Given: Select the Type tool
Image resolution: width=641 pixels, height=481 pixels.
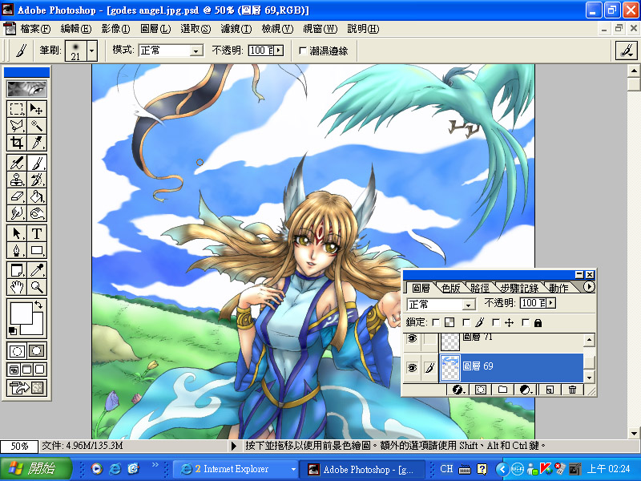Looking at the screenshot, I should click(x=36, y=233).
